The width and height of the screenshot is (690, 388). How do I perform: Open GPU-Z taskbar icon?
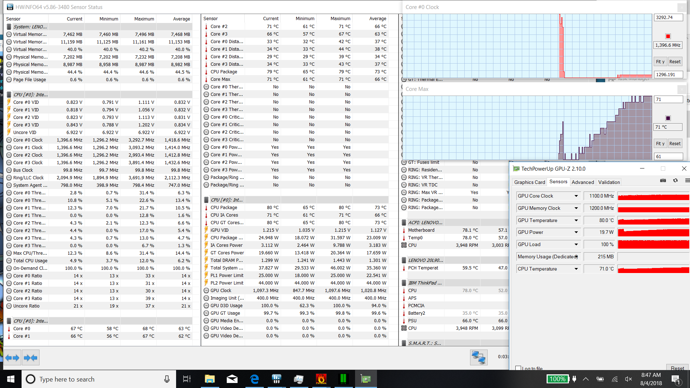pyautogui.click(x=365, y=379)
